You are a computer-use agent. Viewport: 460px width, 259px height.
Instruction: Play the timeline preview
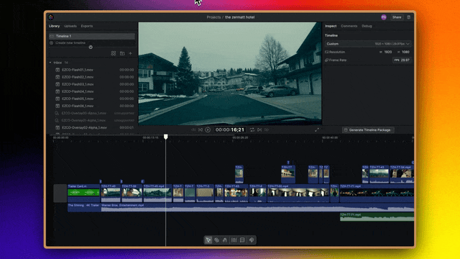(x=208, y=129)
